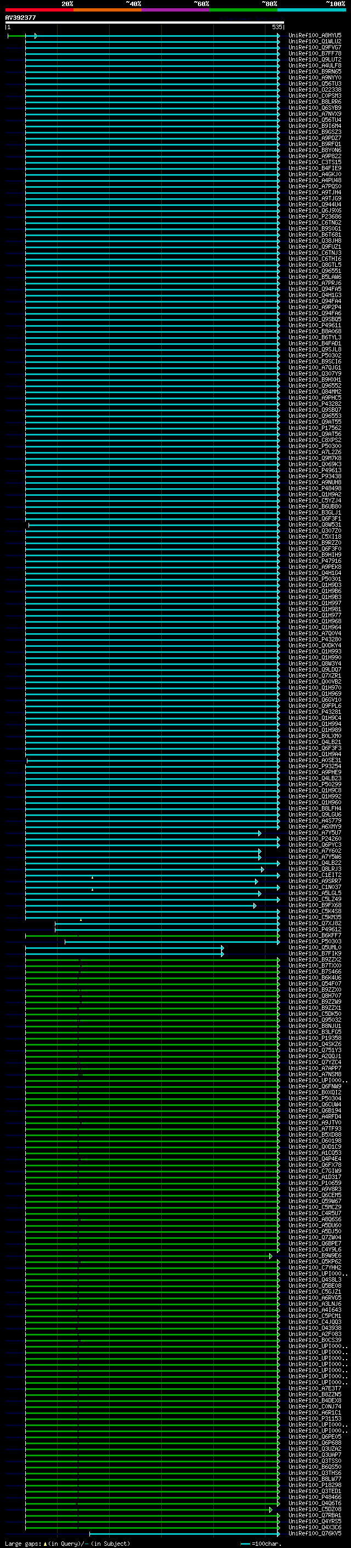Click the cyan ~100% legend segment

click(312, 10)
